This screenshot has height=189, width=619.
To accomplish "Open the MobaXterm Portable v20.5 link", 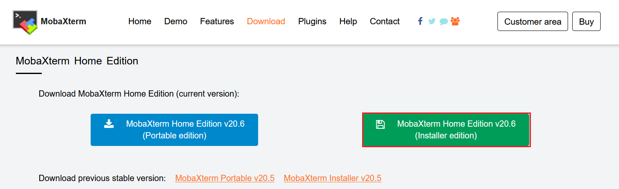I will point(225,178).
